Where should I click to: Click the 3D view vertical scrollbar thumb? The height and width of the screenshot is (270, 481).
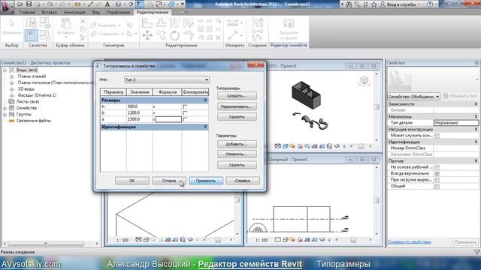tap(377, 106)
